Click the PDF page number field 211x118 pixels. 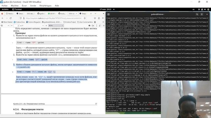(x=16, y=26)
